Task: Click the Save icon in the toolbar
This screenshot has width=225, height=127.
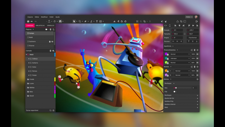Action: pos(28,22)
